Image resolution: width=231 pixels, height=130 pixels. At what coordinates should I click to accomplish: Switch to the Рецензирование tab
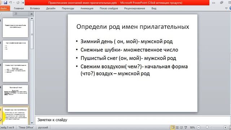click(x=135, y=8)
